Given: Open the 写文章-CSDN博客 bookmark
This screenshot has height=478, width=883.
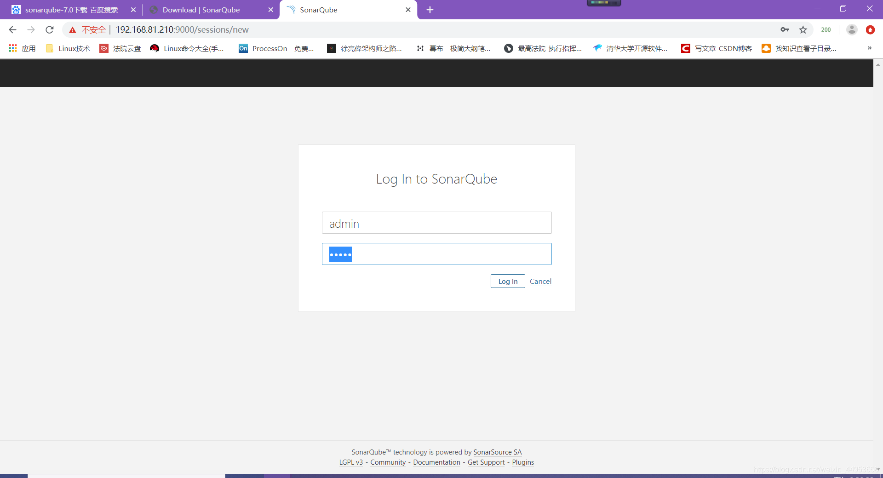Looking at the screenshot, I should 717,48.
